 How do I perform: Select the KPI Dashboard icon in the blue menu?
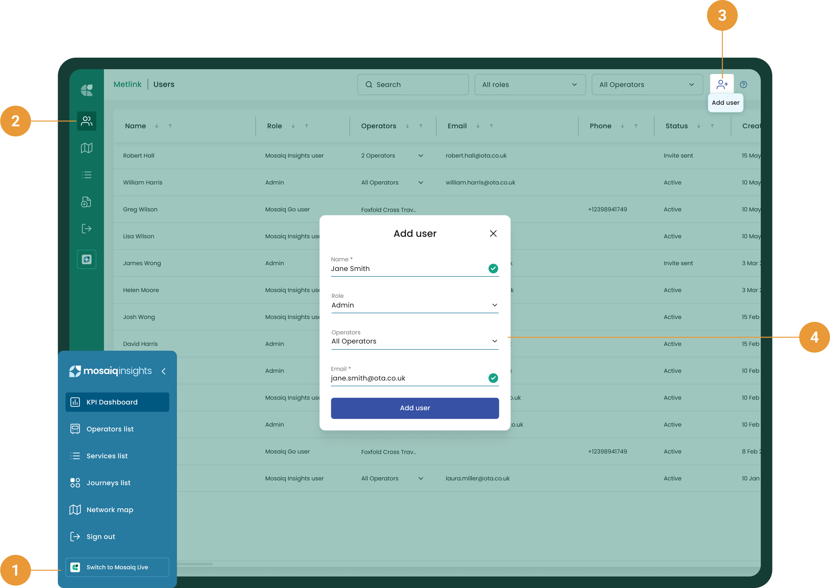[x=75, y=402]
